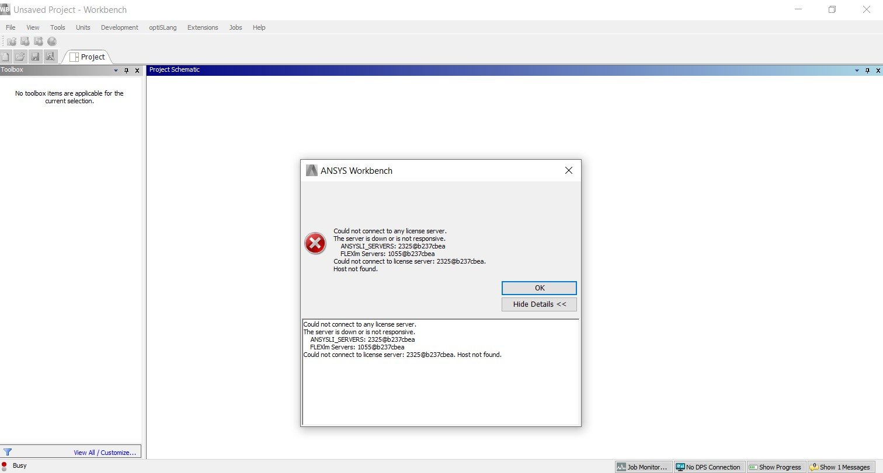883x473 pixels.
Task: Click OK in the license error dialog
Action: tap(539, 288)
